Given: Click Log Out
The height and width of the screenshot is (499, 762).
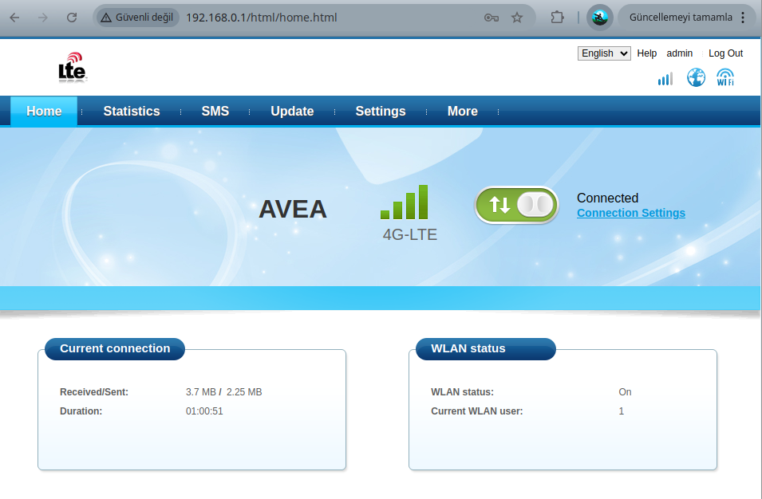Looking at the screenshot, I should tap(724, 53).
